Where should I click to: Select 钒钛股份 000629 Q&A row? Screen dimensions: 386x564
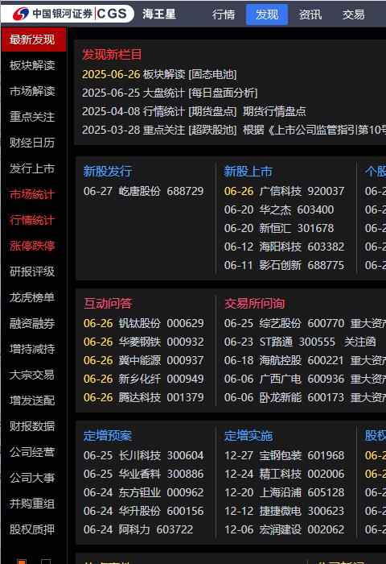pyautogui.click(x=144, y=323)
